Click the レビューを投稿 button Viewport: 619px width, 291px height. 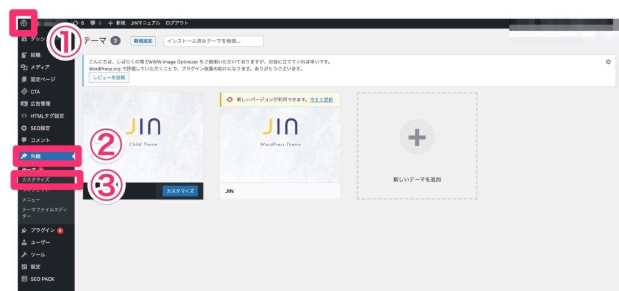pos(109,78)
